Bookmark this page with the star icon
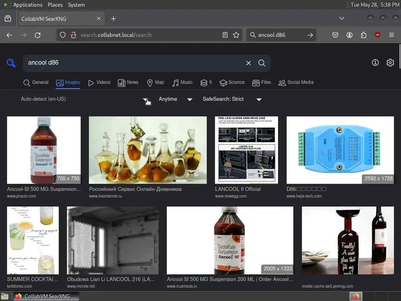 pyautogui.click(x=236, y=35)
